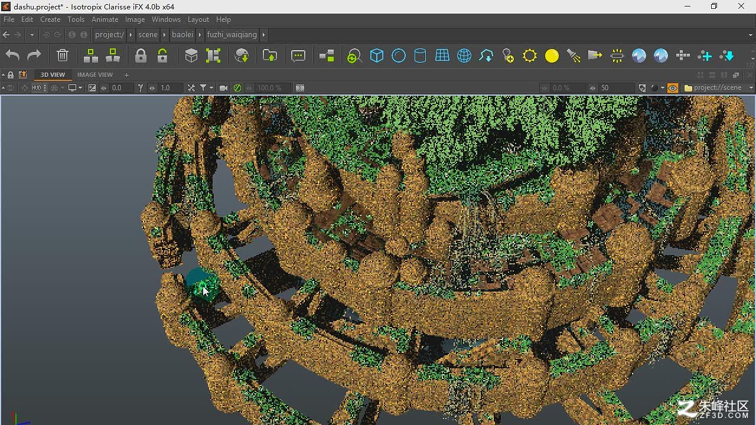Click the folder with green up arrow
This screenshot has height=425, width=756.
click(270, 55)
